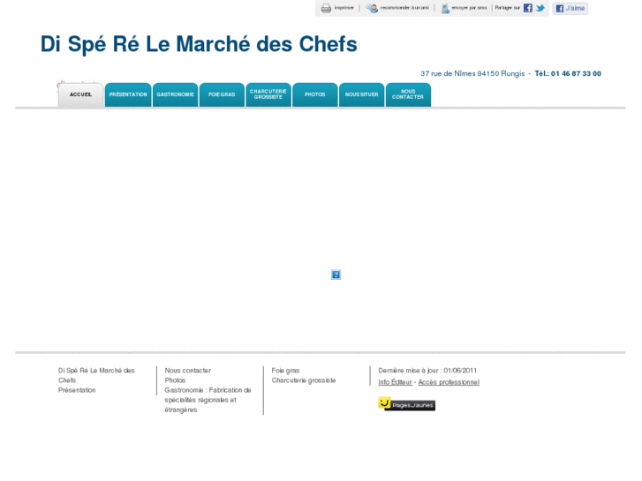The width and height of the screenshot is (642, 481).
Task: Open footer Gastronomie : Fabrication de spécialités link
Action: coord(208,400)
